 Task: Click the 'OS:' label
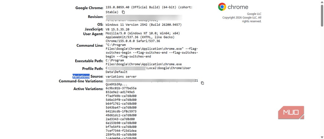(100, 25)
